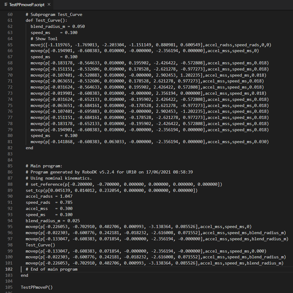Image resolution: width=293 pixels, height=293 pixels.
Task: Click the movej command on line 65
Action: coord(151,45)
